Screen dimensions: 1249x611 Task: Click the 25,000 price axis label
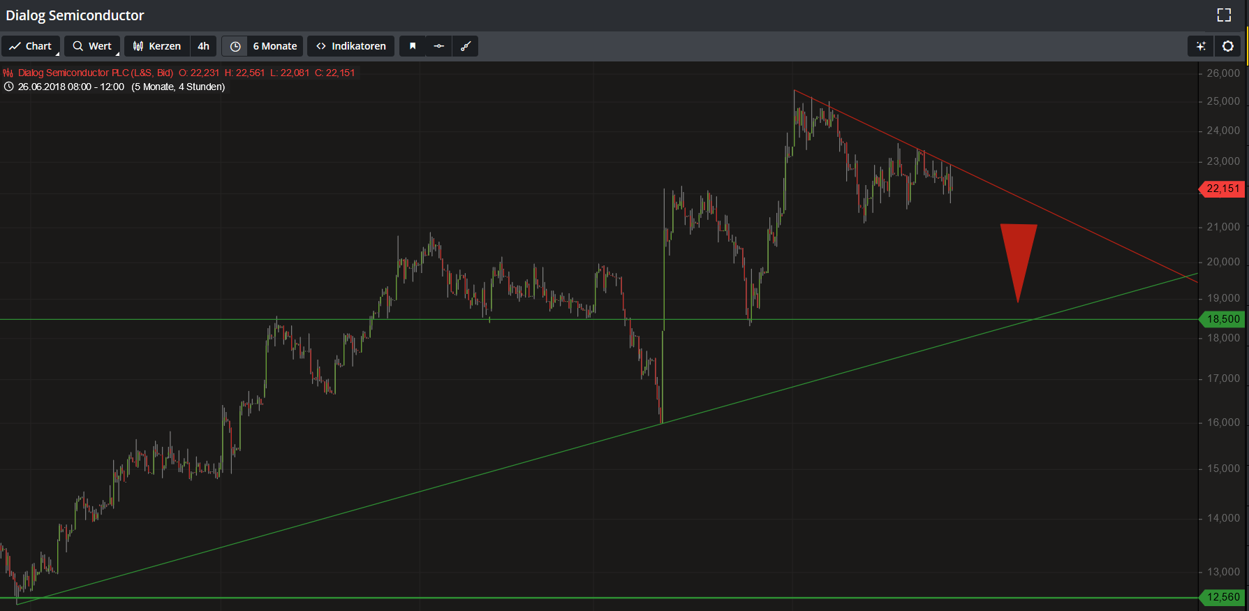coord(1223,101)
